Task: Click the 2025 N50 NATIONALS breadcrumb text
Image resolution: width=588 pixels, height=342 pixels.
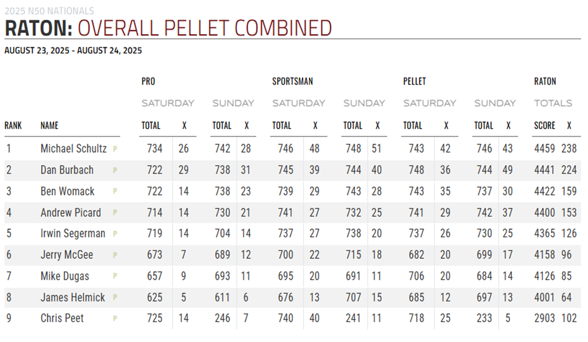Action: pyautogui.click(x=49, y=11)
